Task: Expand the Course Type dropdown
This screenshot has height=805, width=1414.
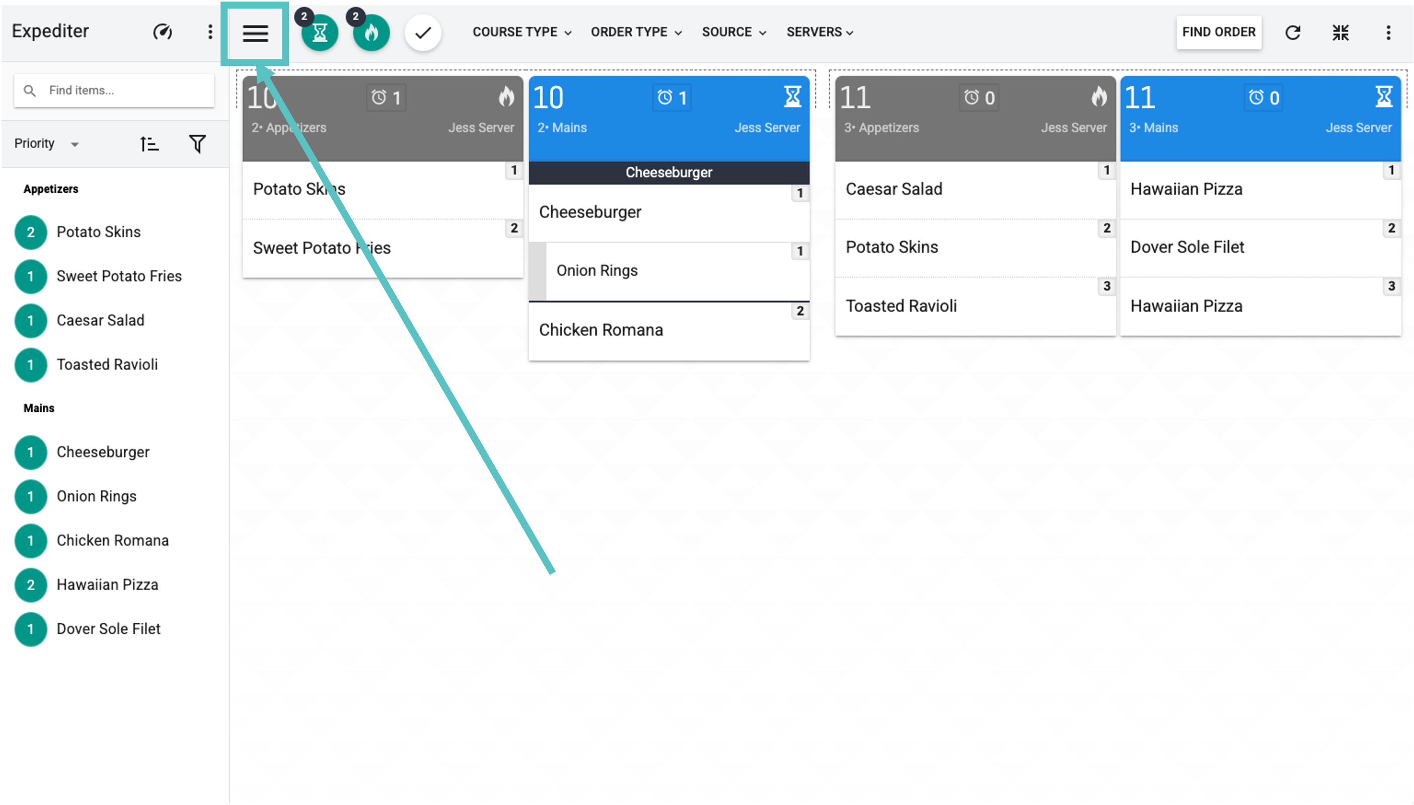Action: click(x=522, y=32)
